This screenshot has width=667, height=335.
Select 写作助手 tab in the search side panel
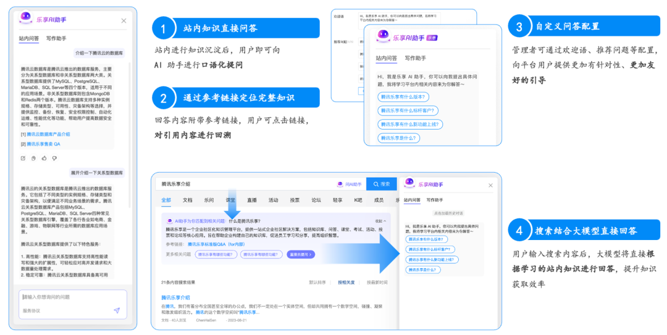point(435,200)
